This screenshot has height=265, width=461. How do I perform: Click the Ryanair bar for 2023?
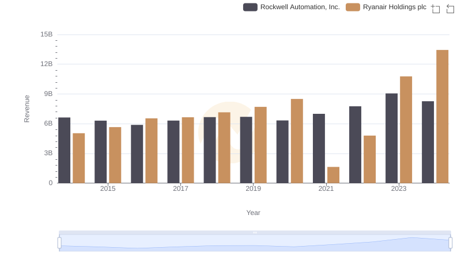click(406, 129)
